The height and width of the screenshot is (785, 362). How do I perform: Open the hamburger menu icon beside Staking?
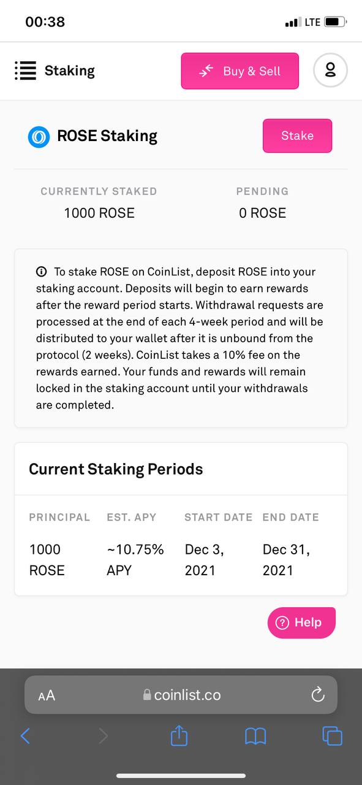(25, 71)
